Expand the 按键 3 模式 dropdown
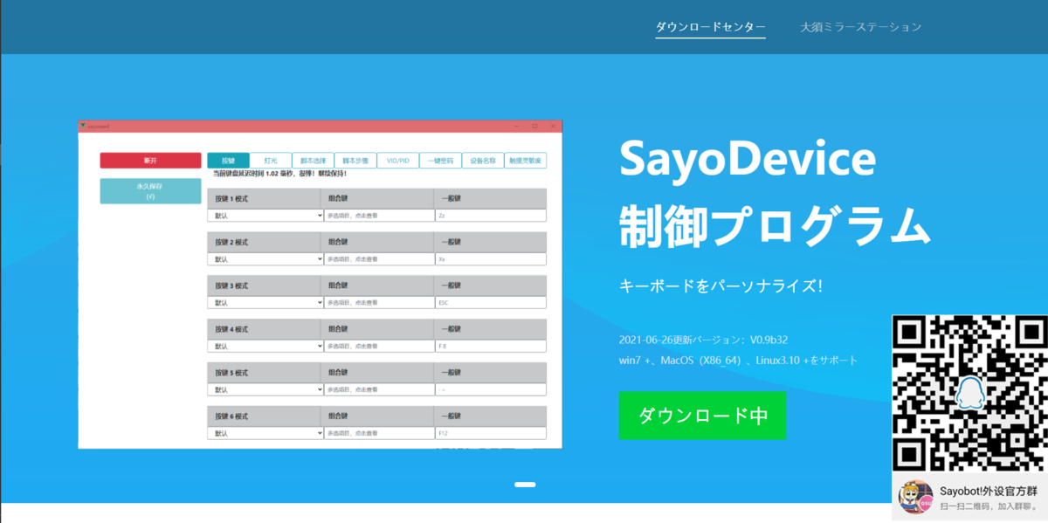Viewport: 1048px width, 523px height. pos(265,302)
